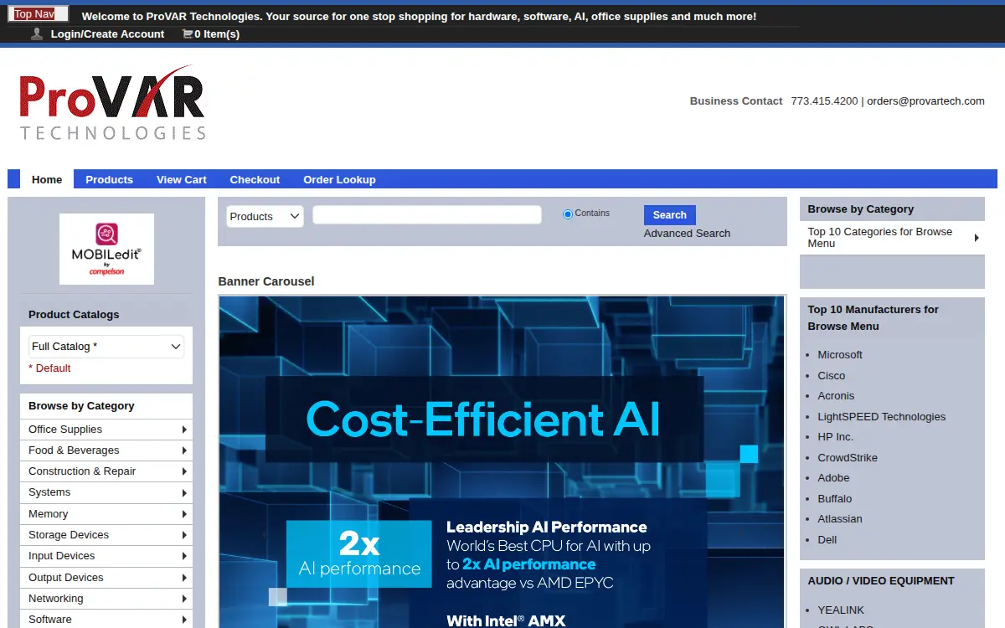Click the shopping cart icon
The width and height of the screenshot is (1005, 628).
[x=186, y=33]
